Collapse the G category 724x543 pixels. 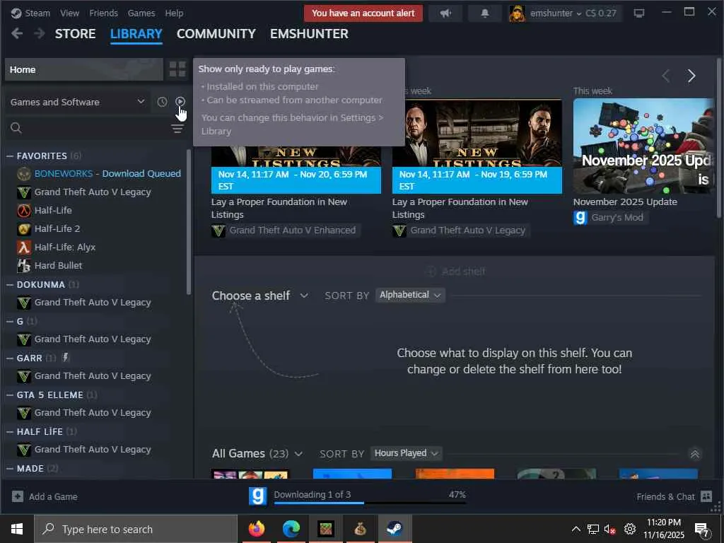(x=10, y=322)
